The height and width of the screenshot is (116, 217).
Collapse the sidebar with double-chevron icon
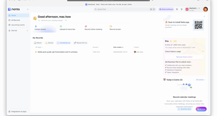(x=28, y=9)
